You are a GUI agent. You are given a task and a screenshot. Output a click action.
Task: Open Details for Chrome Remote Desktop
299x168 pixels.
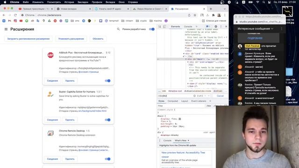pos(52,159)
